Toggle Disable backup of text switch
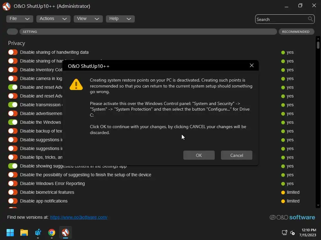Screen dimensions: 321x240 tap(13, 131)
